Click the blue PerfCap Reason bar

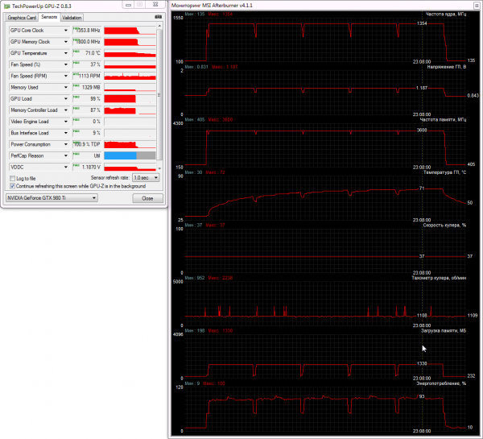point(120,155)
